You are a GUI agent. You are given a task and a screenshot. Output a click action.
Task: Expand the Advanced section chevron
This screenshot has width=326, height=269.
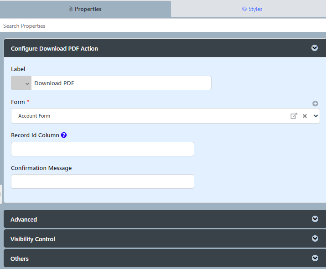click(x=315, y=219)
